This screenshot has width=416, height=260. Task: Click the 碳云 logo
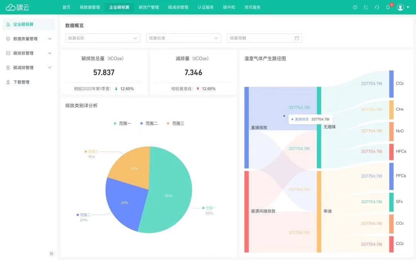(x=17, y=7)
